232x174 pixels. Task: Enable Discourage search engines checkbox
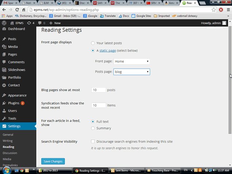[x=93, y=141]
